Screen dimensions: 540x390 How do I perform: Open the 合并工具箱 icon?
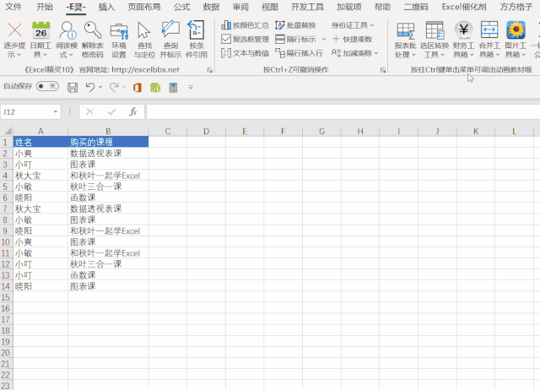[489, 40]
